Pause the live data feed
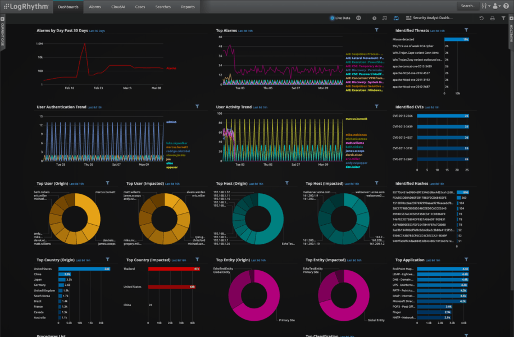The height and width of the screenshot is (337, 514). pos(358,18)
